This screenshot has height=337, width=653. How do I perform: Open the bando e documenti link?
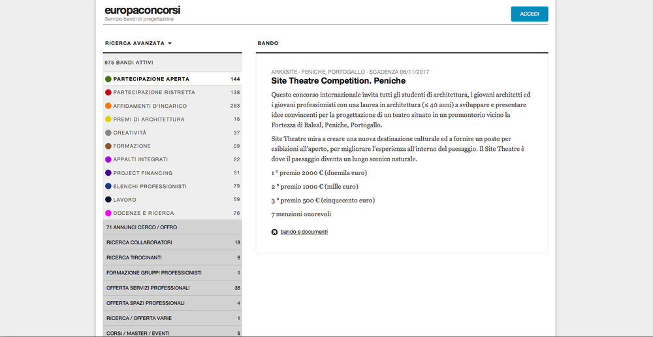pos(304,232)
